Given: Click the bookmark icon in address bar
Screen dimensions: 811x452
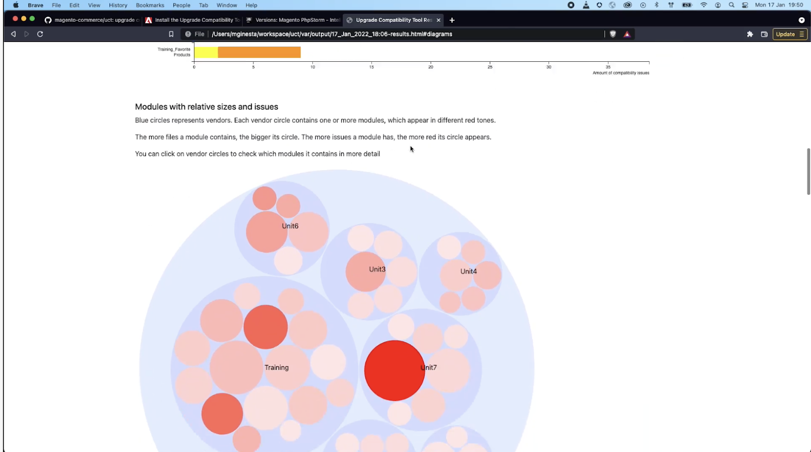Looking at the screenshot, I should (171, 34).
